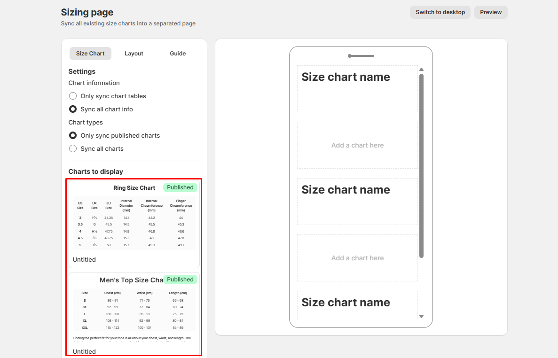Click the second Size chart name block

[x=357, y=202]
